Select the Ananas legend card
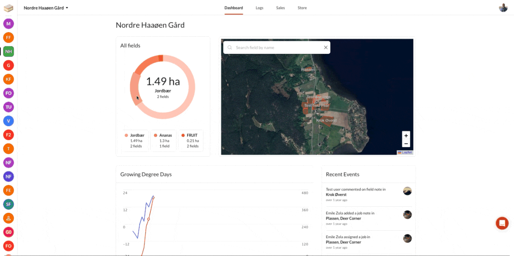 click(164, 140)
